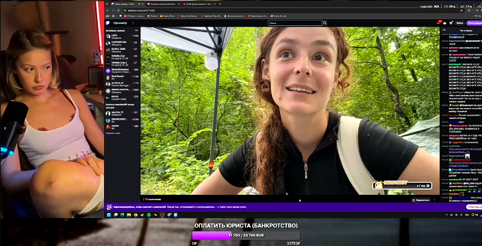Open a new browser tab

coord(220,4)
